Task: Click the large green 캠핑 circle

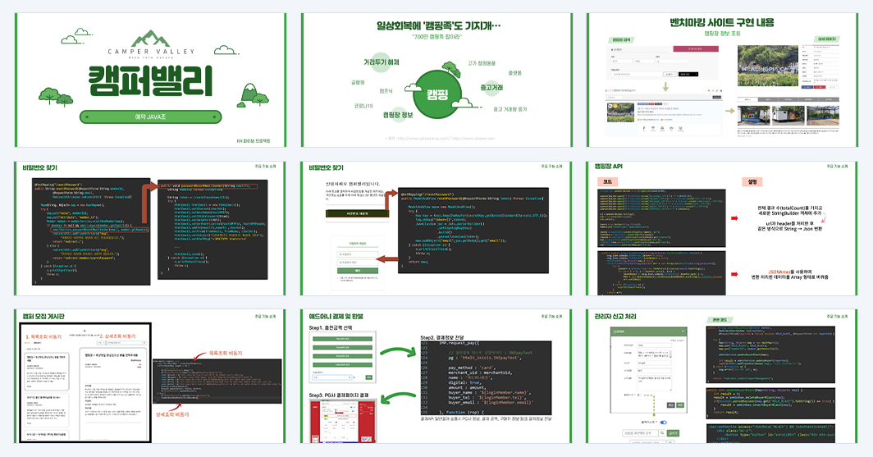Action: pos(438,94)
